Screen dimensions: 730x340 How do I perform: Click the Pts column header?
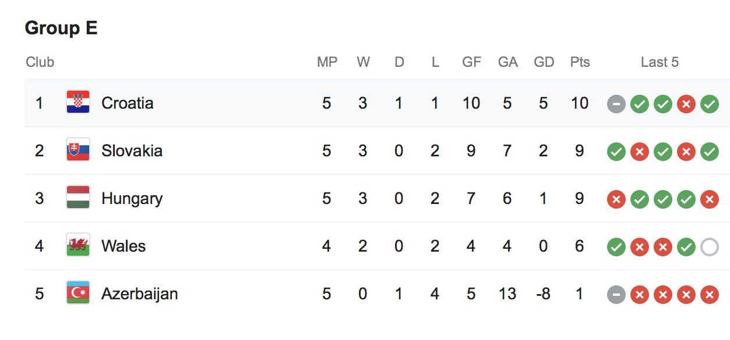coord(580,62)
